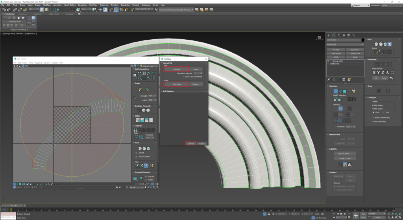Click the Align X projection icon
This screenshot has height=220, width=403.
point(374,72)
